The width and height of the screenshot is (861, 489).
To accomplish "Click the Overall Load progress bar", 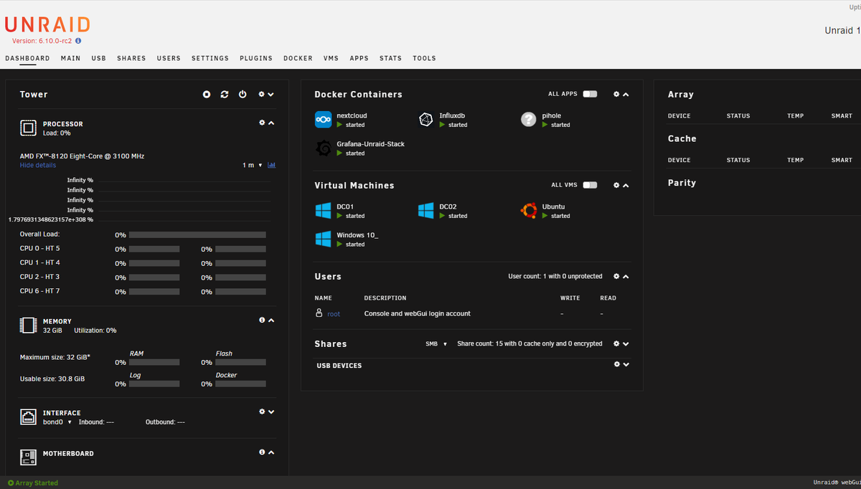I will point(197,234).
